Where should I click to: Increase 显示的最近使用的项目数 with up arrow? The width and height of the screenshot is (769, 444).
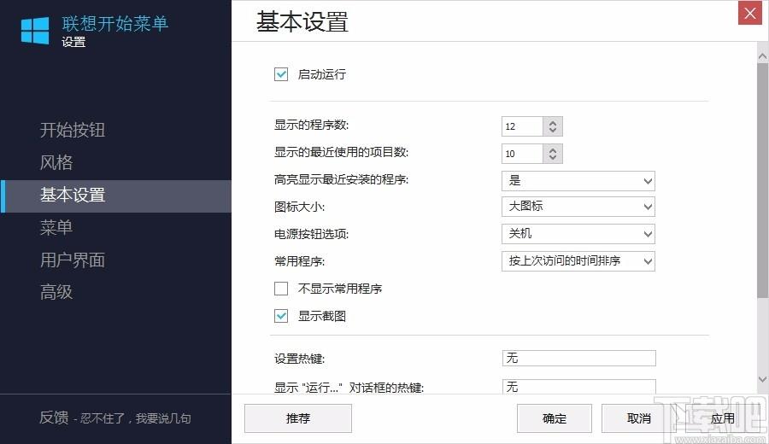[x=553, y=150]
